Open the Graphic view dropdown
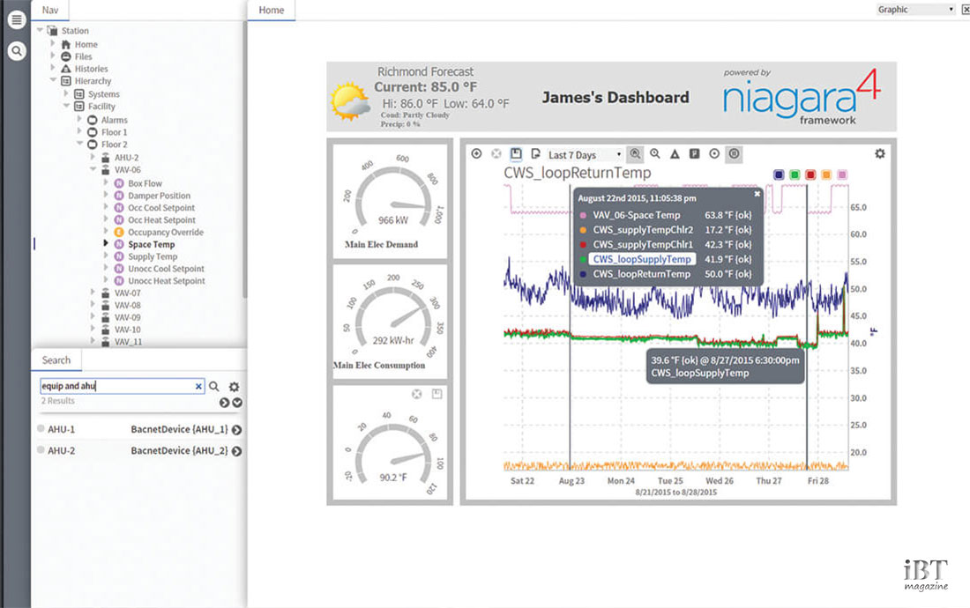Image resolution: width=970 pixels, height=608 pixels. (x=915, y=10)
